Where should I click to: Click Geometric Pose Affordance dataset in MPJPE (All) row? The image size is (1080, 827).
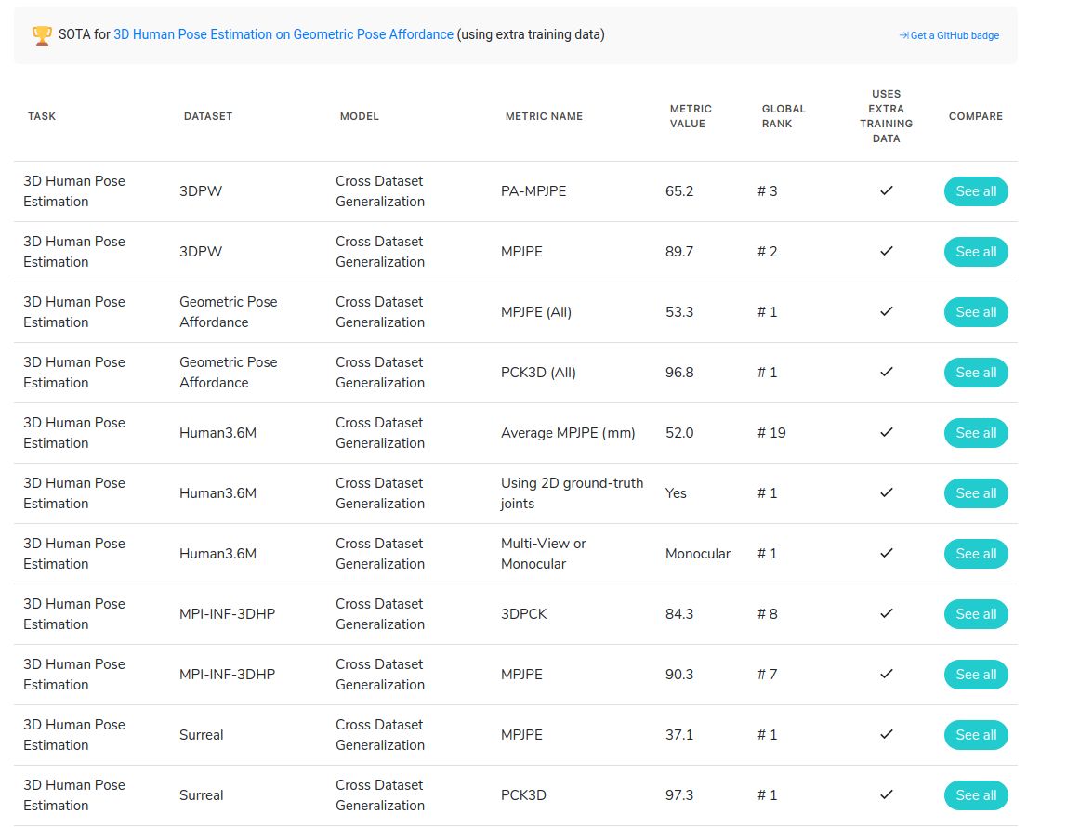coord(229,312)
